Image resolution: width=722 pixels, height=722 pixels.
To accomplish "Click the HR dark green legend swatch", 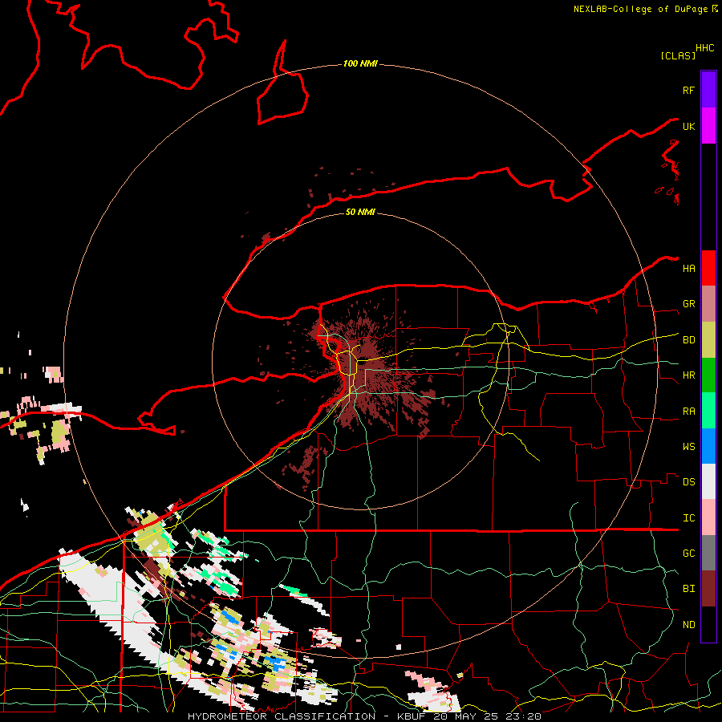I will tap(708, 375).
